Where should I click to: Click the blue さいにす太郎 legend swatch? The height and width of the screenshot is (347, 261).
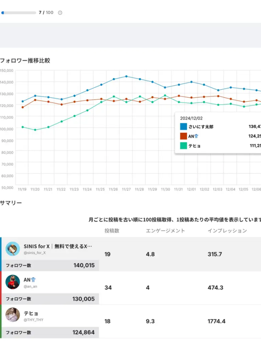184,127
